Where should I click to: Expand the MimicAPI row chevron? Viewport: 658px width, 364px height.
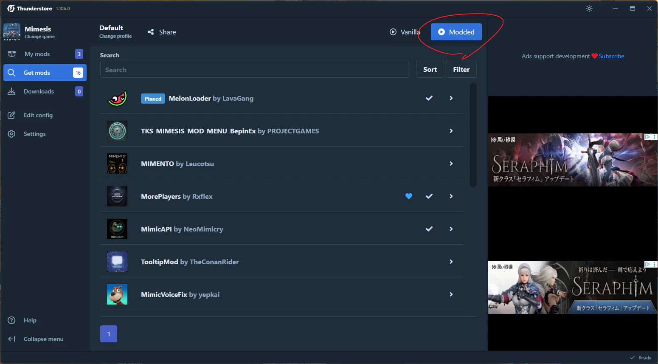tap(451, 229)
